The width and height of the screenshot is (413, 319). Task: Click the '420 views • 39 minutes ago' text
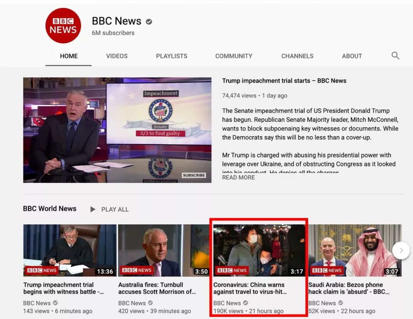(x=154, y=311)
